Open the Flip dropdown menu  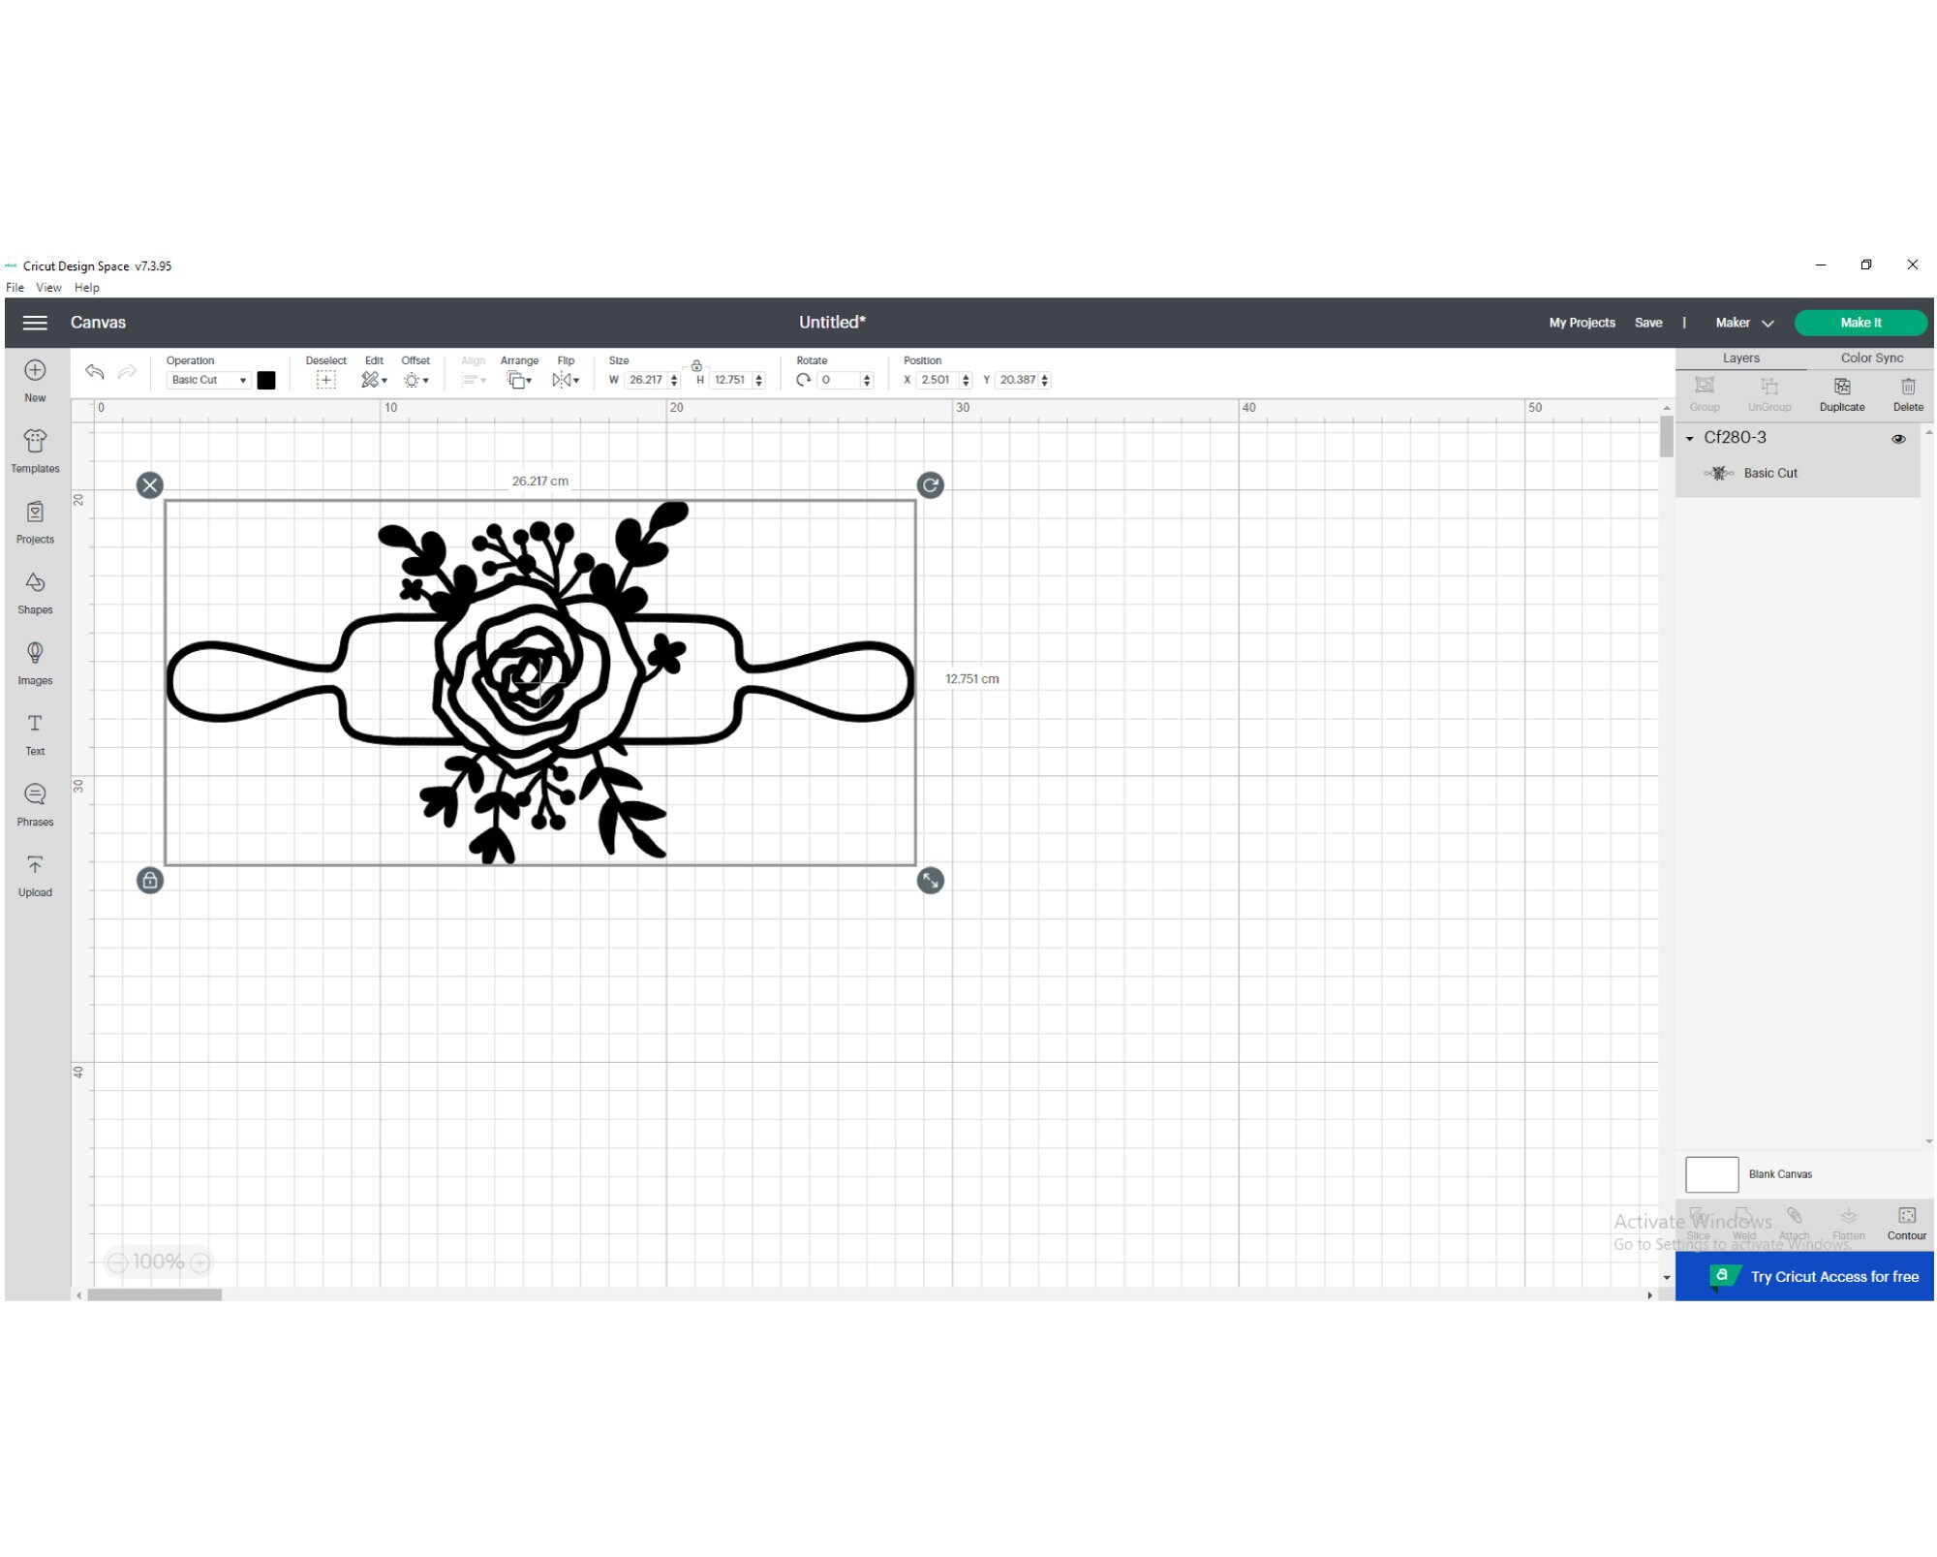[x=565, y=379]
